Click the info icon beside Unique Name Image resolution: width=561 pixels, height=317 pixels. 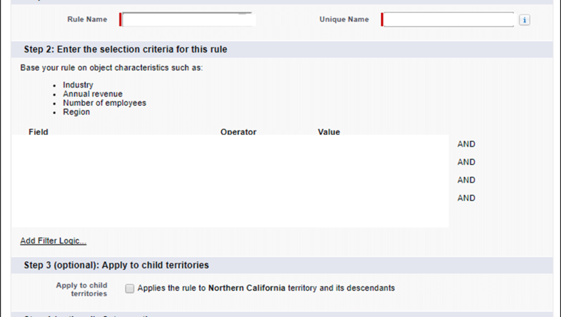point(524,20)
